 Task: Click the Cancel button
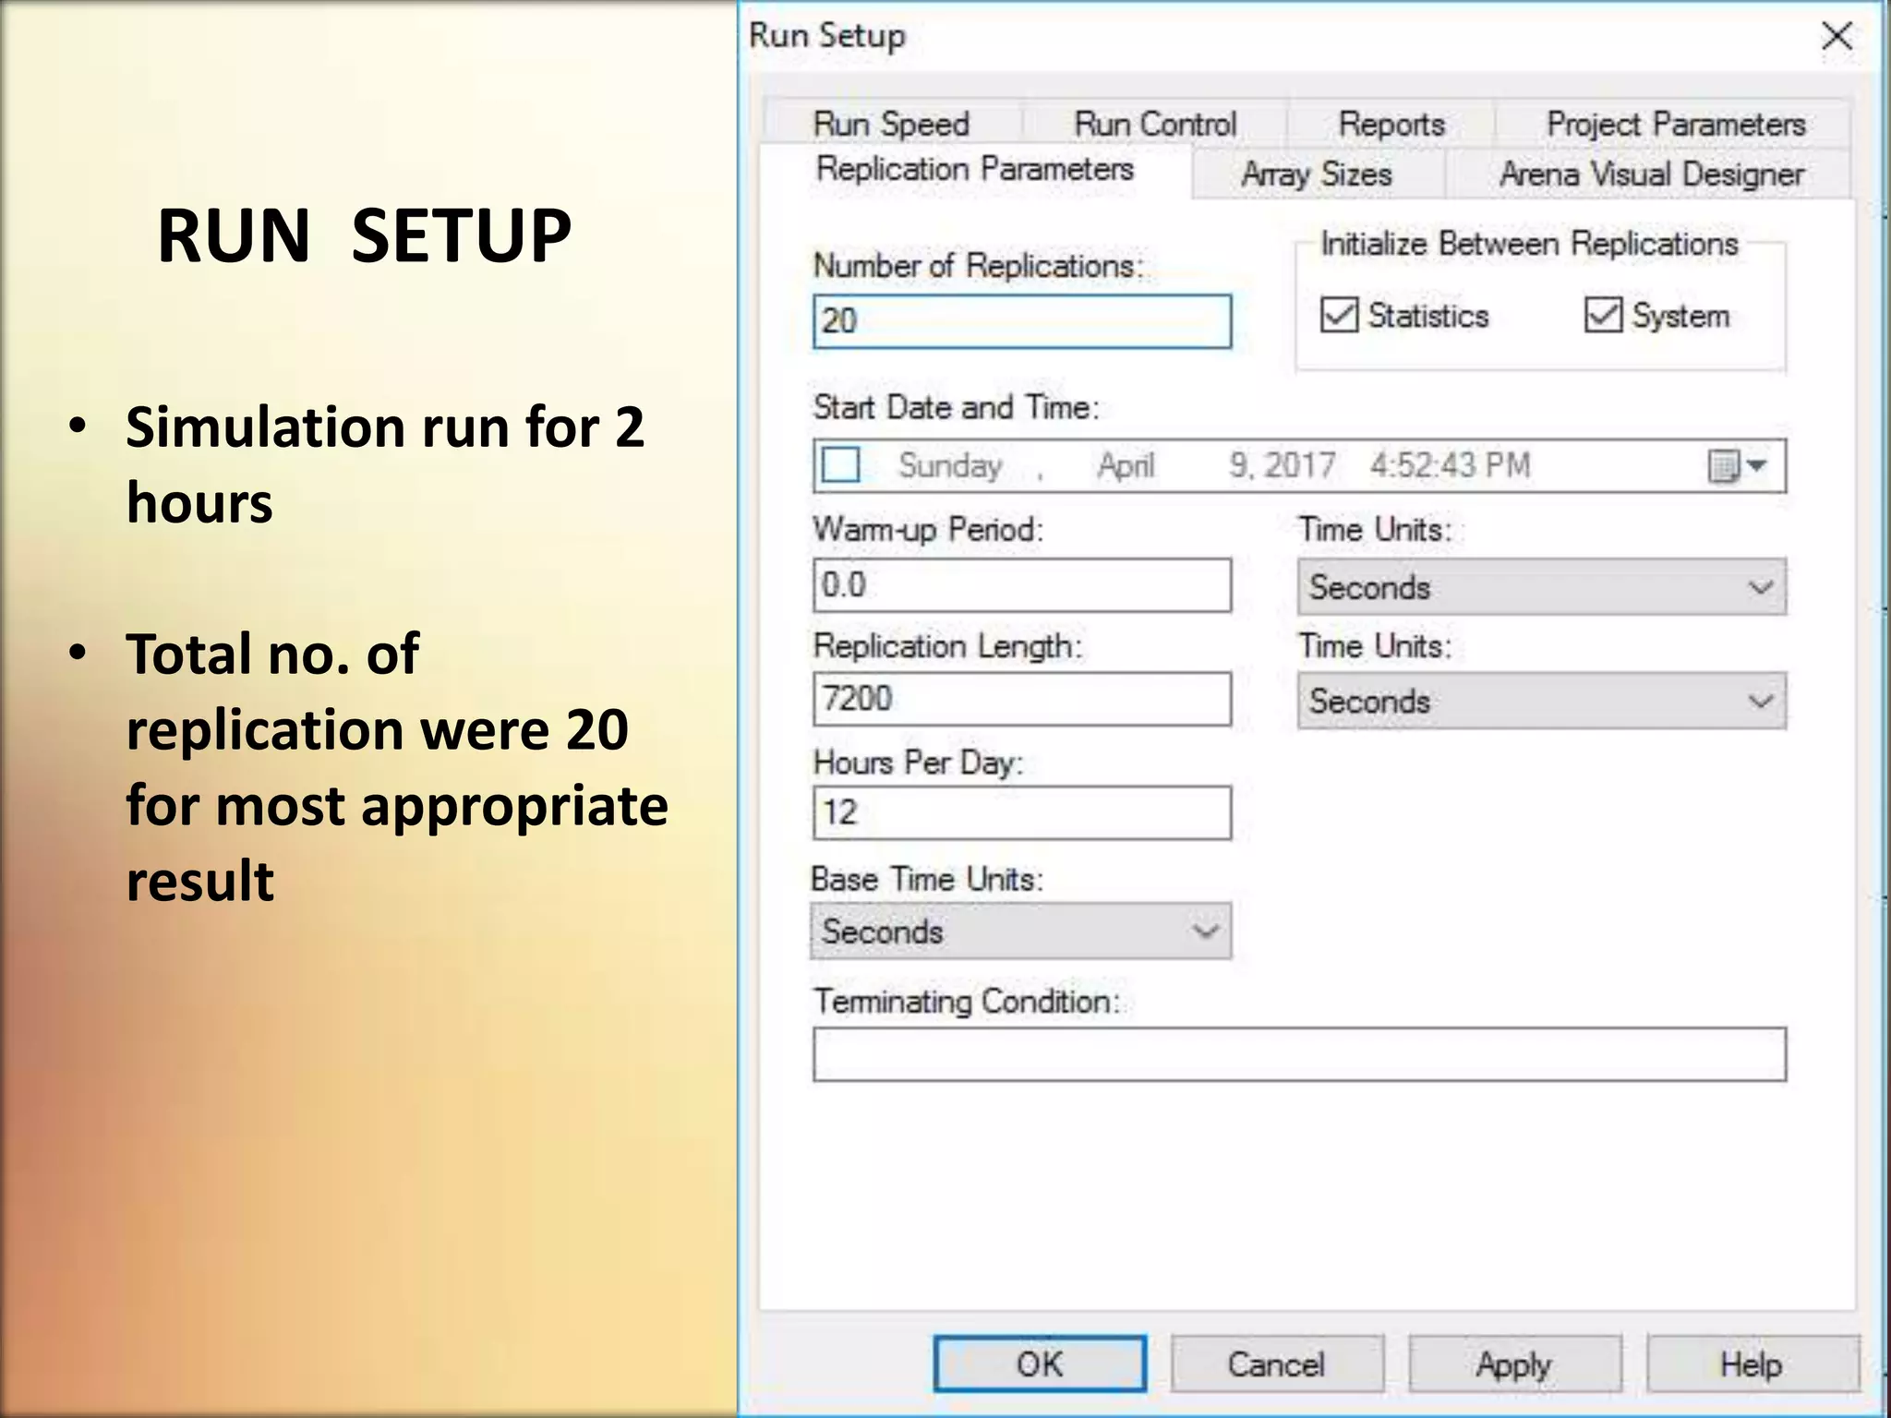[1277, 1364]
